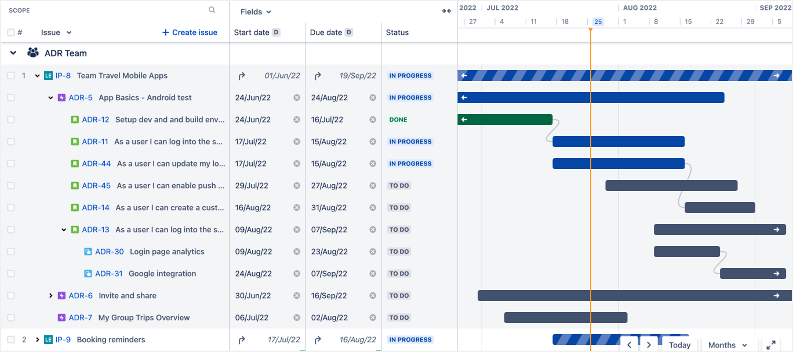The image size is (793, 352).
Task: Toggle the select all issues checkbox
Action: click(11, 32)
